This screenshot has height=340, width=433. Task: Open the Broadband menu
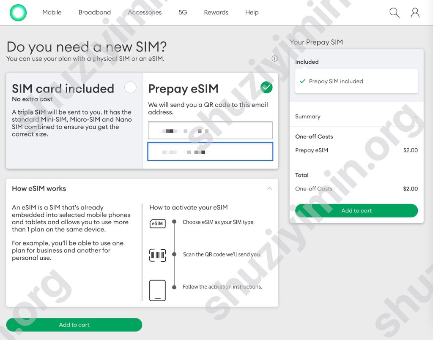pos(94,13)
